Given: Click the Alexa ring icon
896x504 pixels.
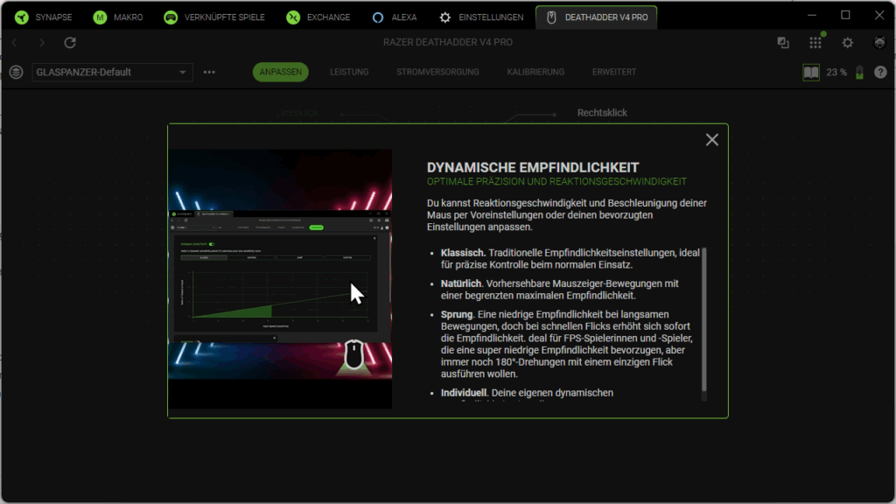Looking at the screenshot, I should click(x=378, y=17).
